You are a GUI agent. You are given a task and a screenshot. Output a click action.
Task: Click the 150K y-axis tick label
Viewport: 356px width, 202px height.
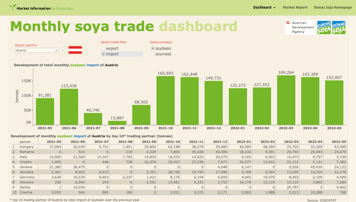(26, 81)
